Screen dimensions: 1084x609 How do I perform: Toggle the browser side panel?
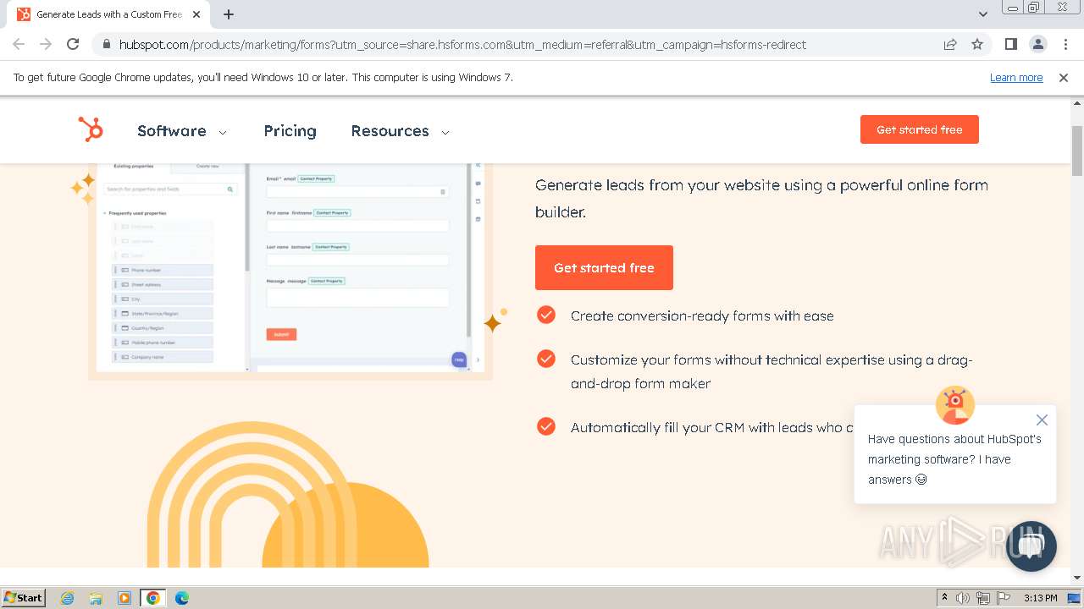(1010, 45)
